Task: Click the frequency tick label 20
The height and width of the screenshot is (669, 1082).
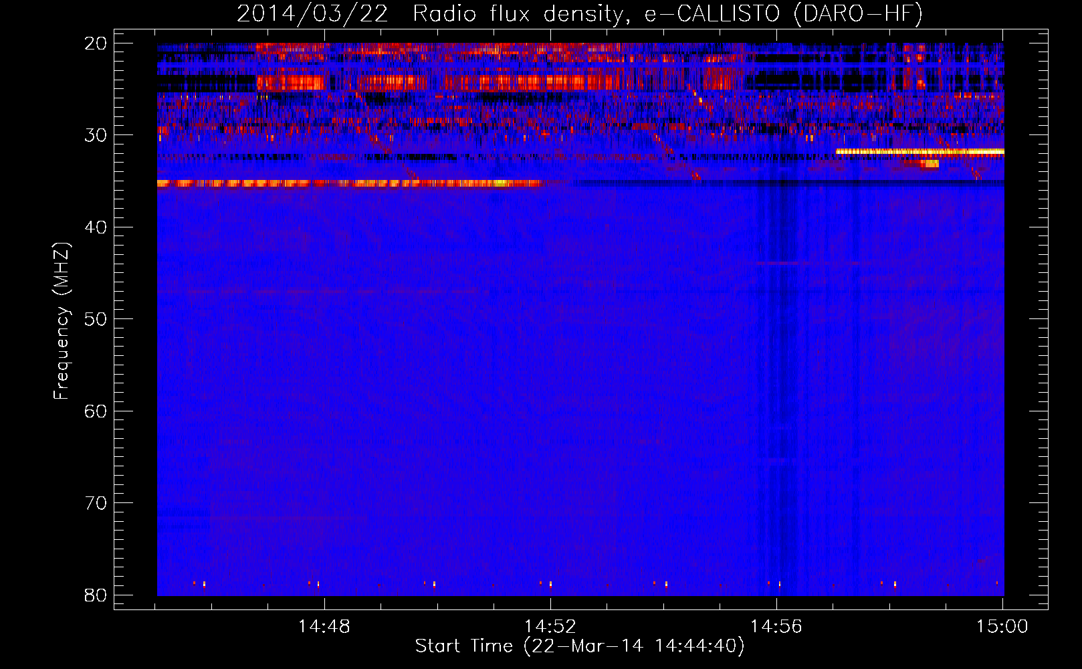Action: (x=96, y=43)
